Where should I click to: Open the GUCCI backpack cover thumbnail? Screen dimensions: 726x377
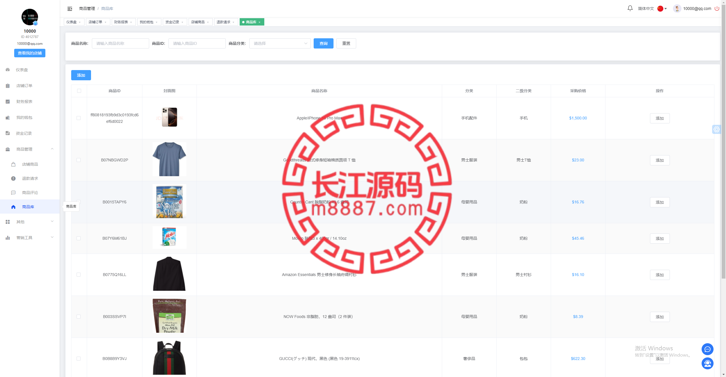tap(170, 358)
